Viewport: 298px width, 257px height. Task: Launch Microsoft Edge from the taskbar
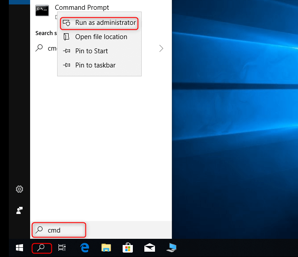click(85, 248)
